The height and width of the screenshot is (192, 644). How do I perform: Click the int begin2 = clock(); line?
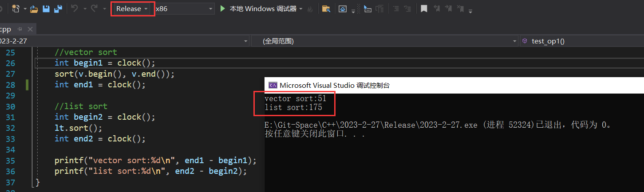pos(105,117)
